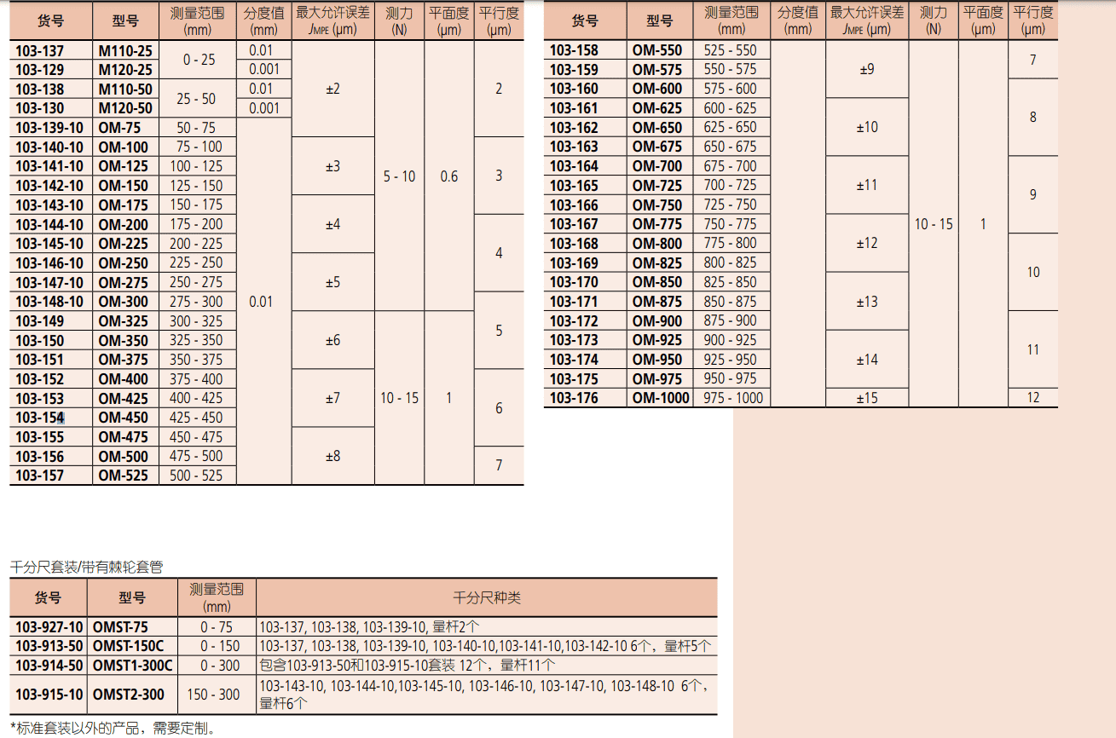
Task: Click product number 103-137
Action: pyautogui.click(x=39, y=51)
